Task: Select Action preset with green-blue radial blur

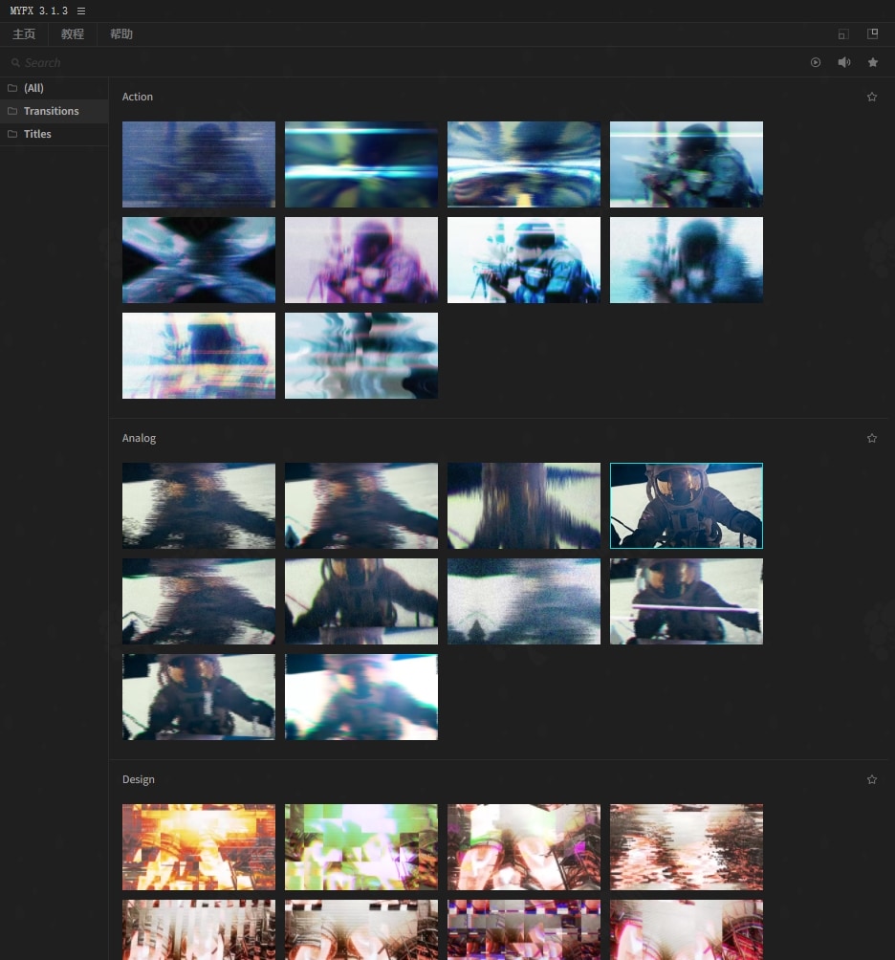Action: [361, 164]
